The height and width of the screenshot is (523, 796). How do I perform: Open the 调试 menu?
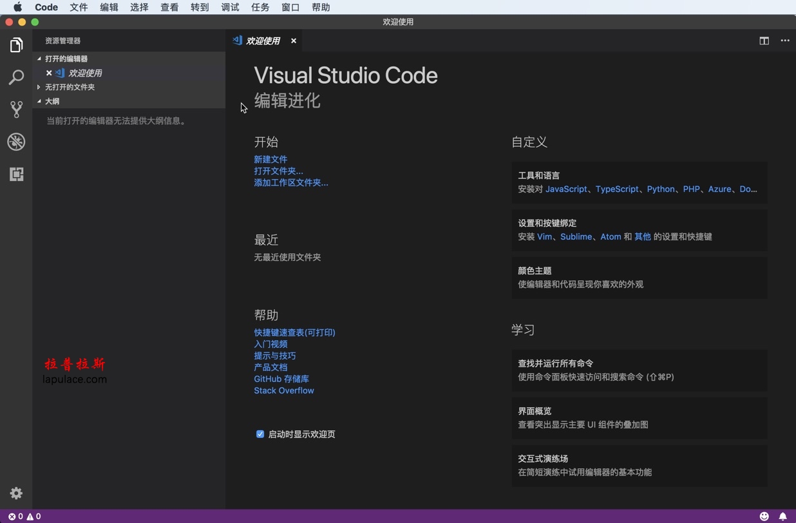click(230, 7)
